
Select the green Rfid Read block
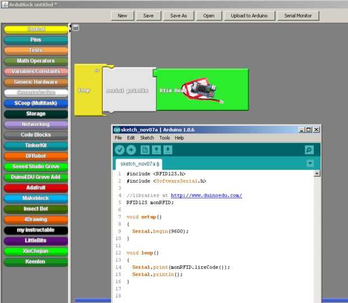pos(202,89)
